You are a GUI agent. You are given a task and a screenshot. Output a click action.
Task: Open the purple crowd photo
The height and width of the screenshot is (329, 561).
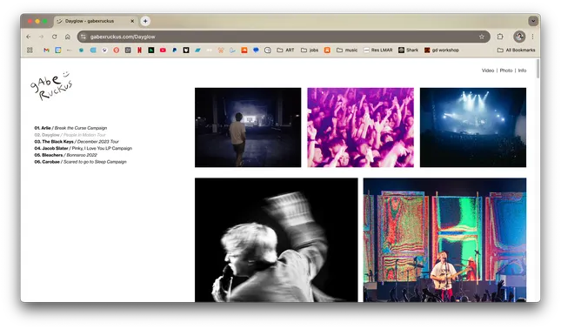pos(360,127)
